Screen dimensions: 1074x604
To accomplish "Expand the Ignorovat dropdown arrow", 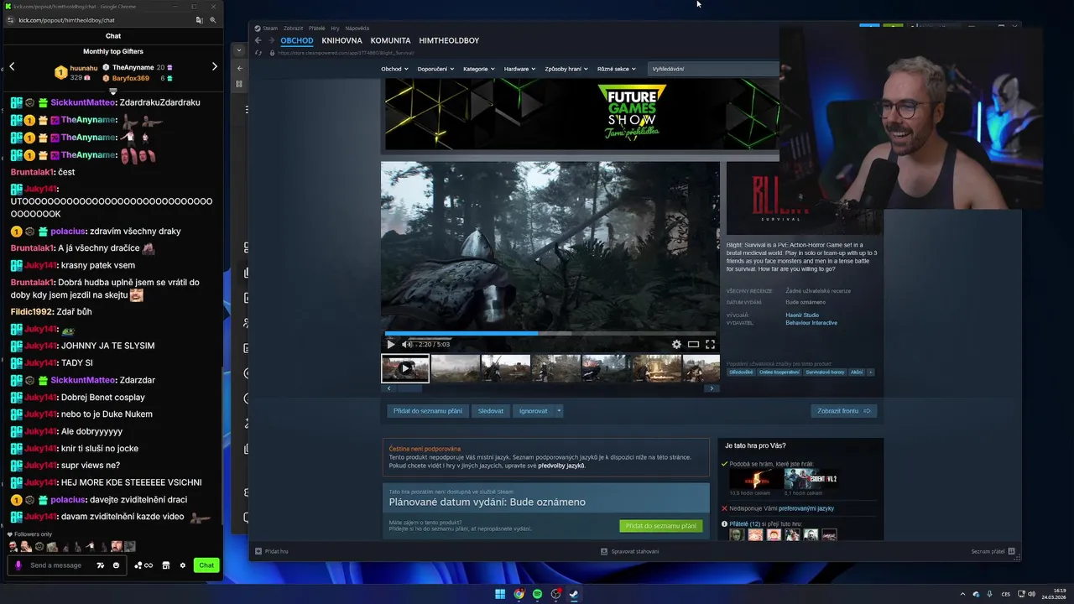I will (559, 411).
